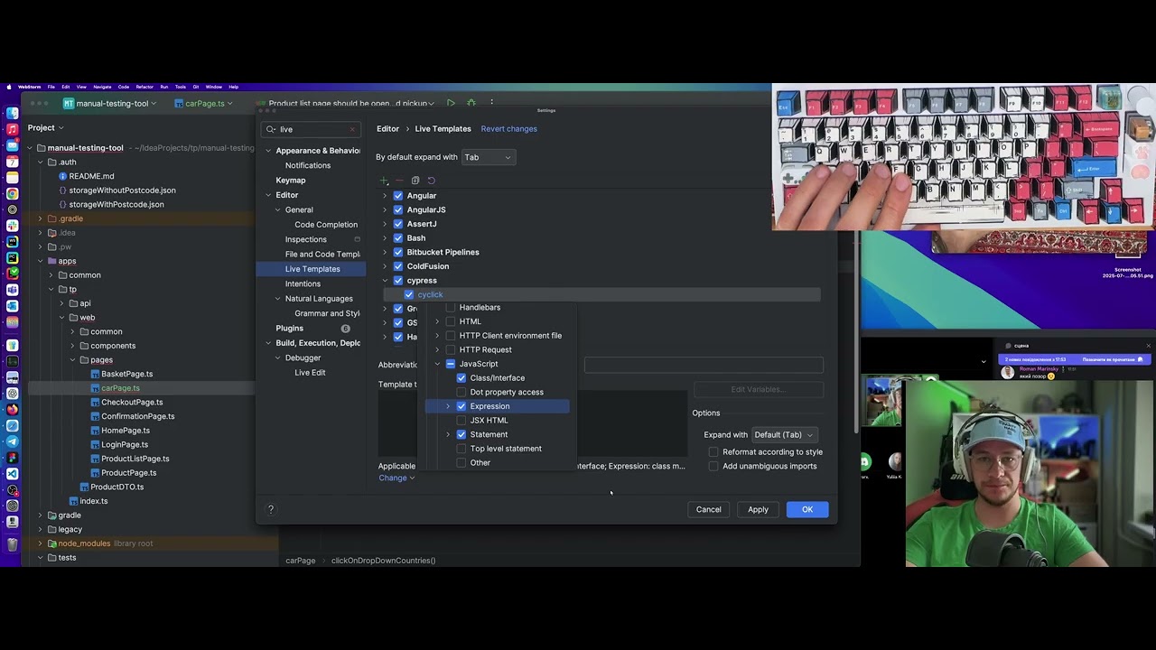Click the Revert changes link

click(509, 129)
